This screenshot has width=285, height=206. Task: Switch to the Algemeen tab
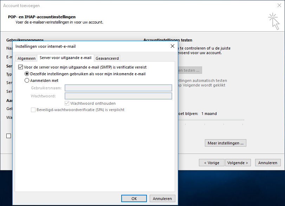(26, 58)
